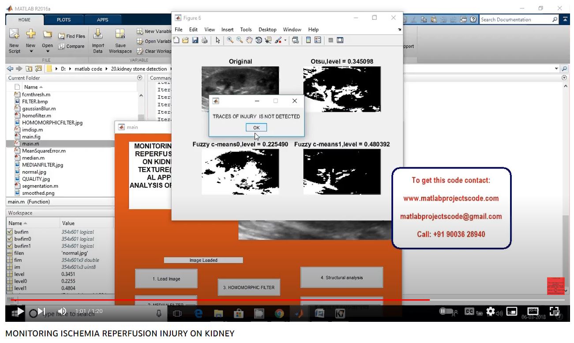Open Current Folder panel actions menu
This screenshot has width=574, height=343.
[140, 78]
